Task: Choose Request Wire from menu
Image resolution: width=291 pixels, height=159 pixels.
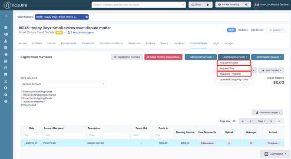Action: click(x=234, y=68)
